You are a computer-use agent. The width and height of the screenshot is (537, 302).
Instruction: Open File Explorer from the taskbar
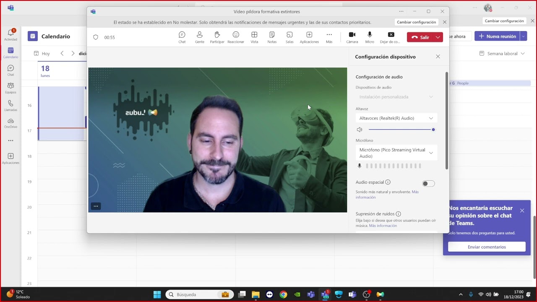[255, 294]
